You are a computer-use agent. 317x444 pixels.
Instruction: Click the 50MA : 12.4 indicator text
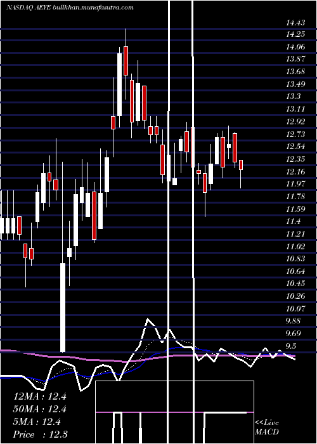click(40, 409)
